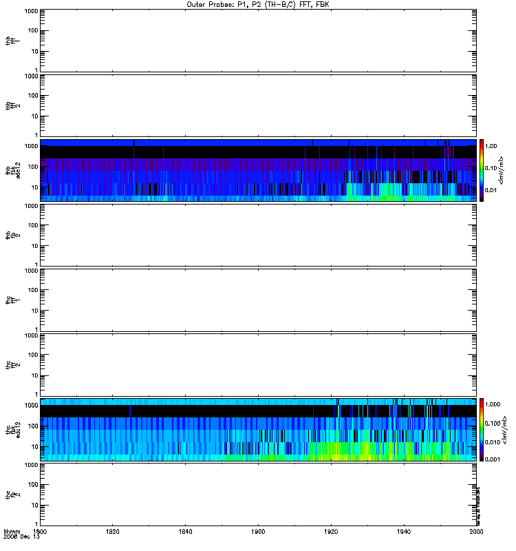The height and width of the screenshot is (551, 516).
Task: Click the '1940' time axis label
Action: coord(404,531)
